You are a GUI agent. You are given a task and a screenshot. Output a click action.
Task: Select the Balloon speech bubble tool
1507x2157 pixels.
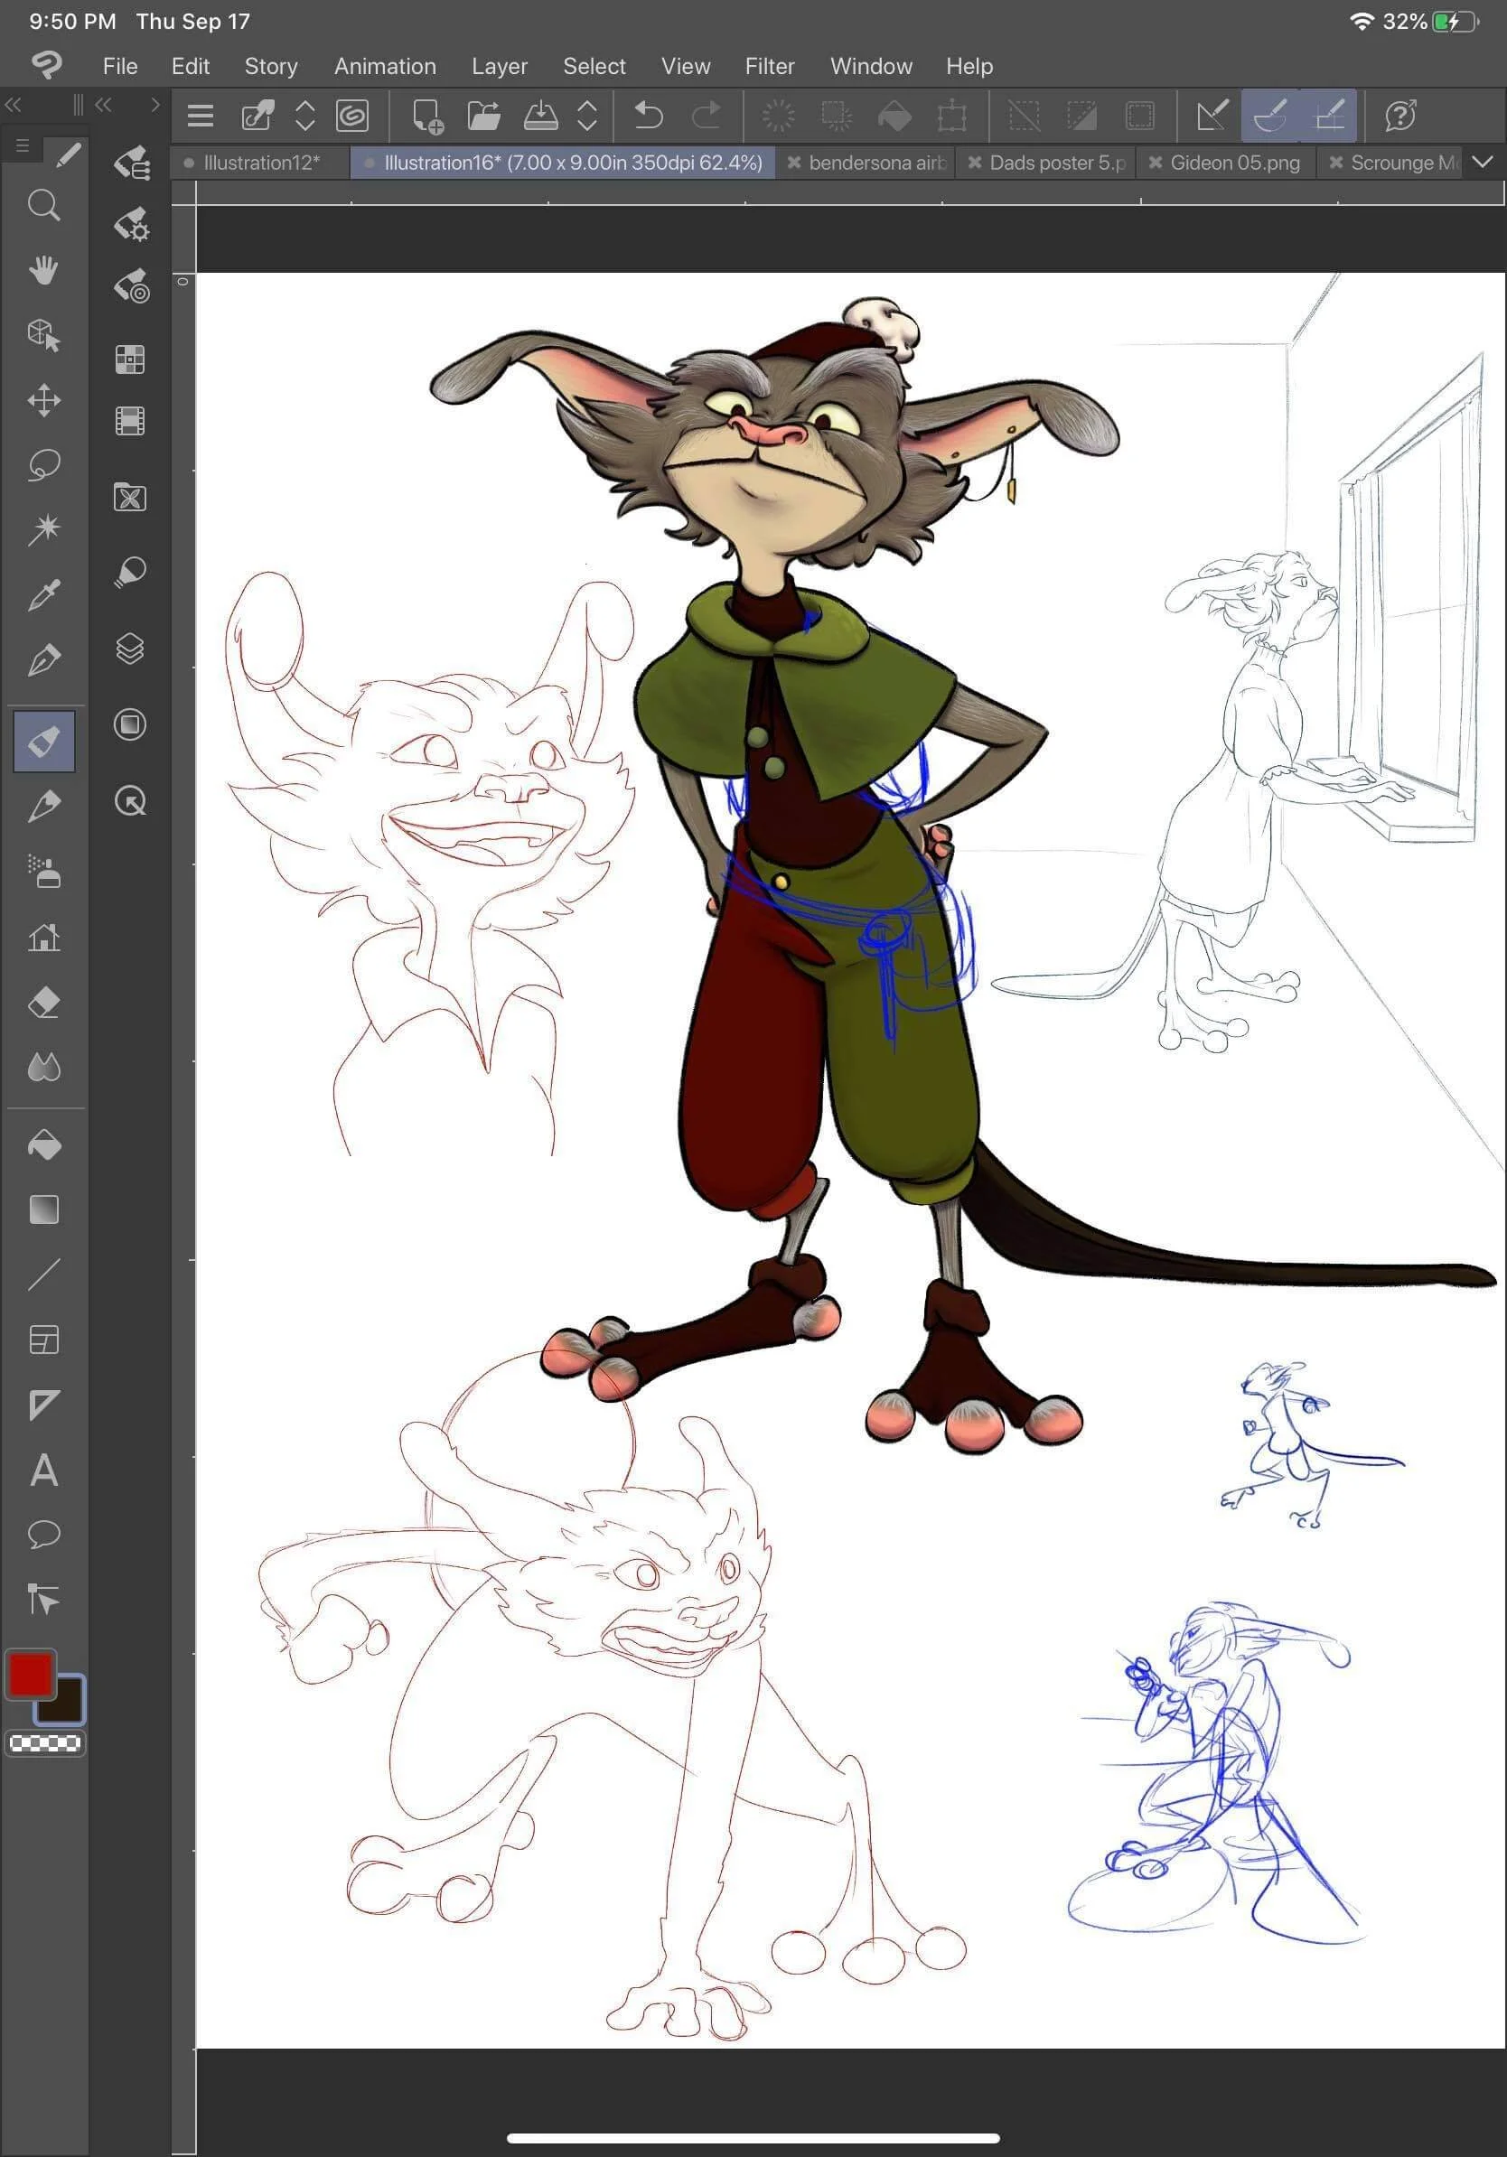click(x=43, y=1535)
